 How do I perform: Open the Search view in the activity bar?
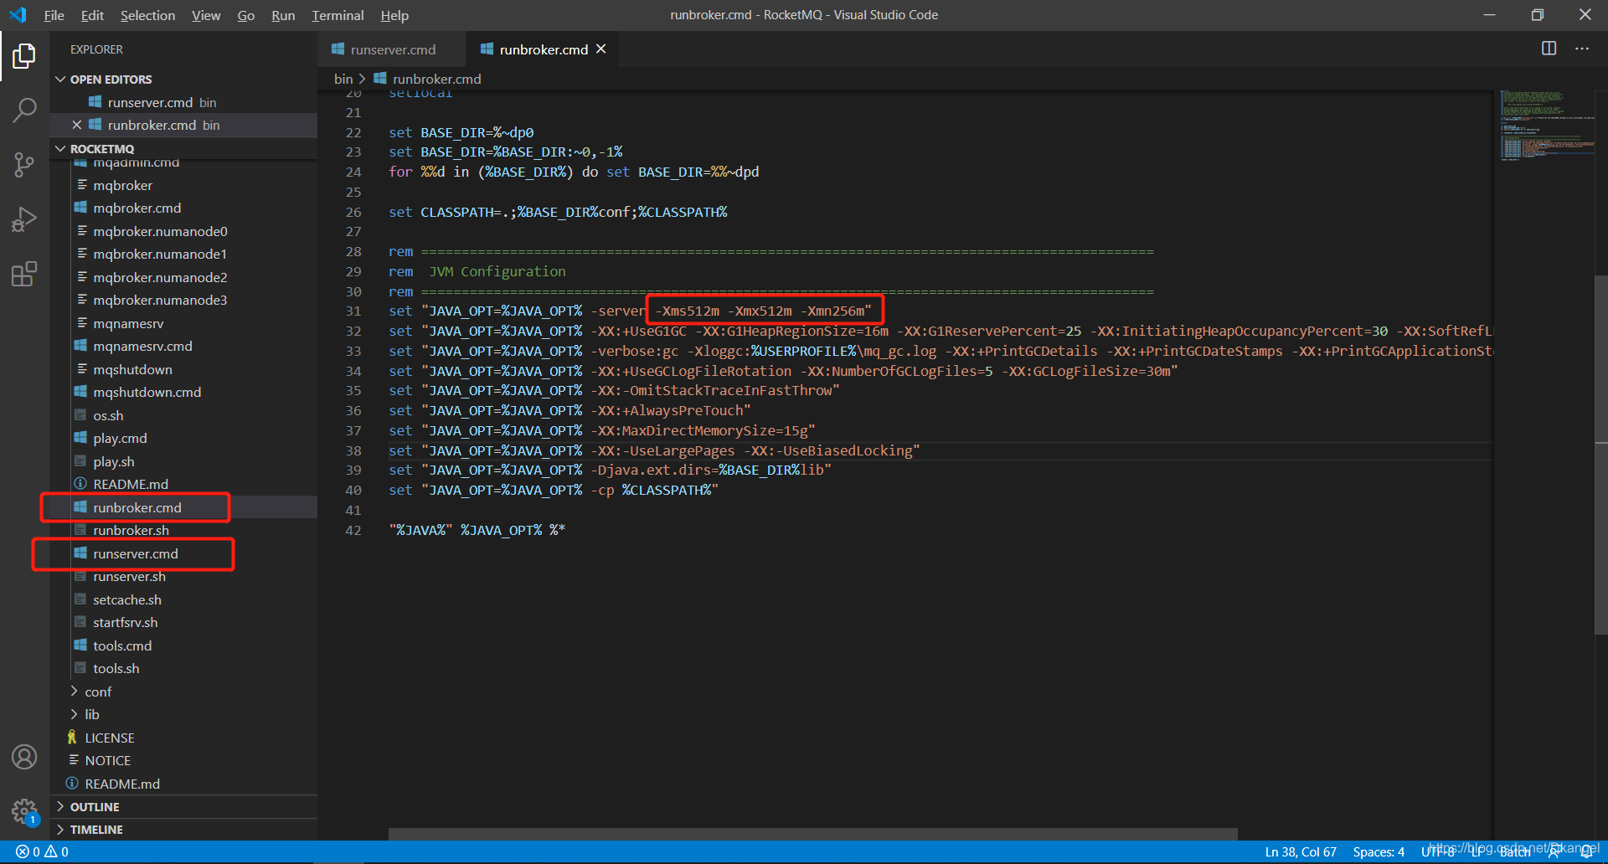click(x=24, y=110)
